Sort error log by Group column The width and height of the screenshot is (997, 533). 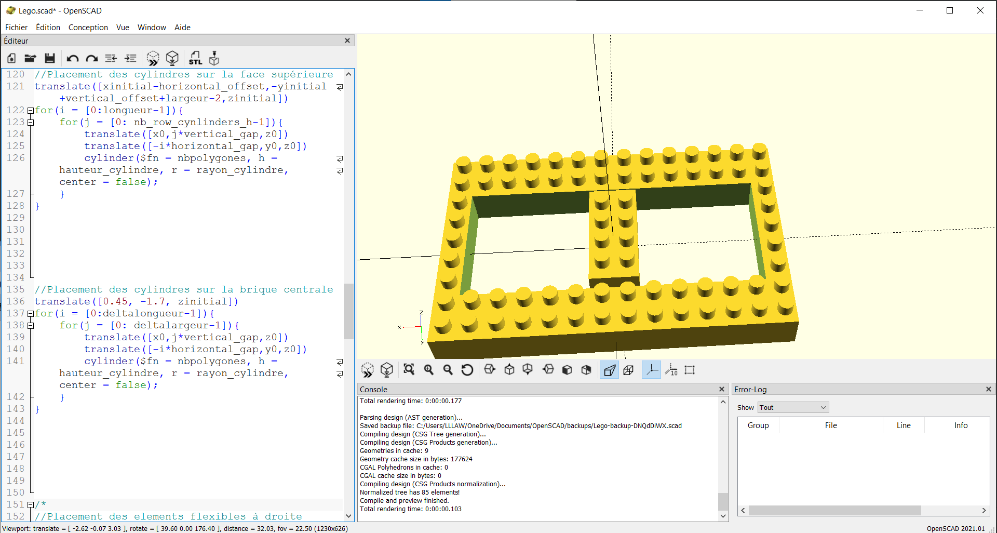[758, 425]
